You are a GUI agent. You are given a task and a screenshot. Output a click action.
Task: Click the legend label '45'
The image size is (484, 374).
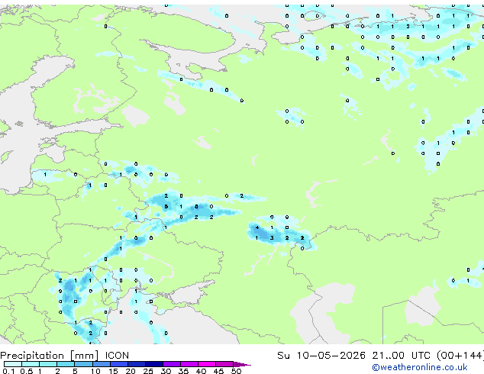218,371
